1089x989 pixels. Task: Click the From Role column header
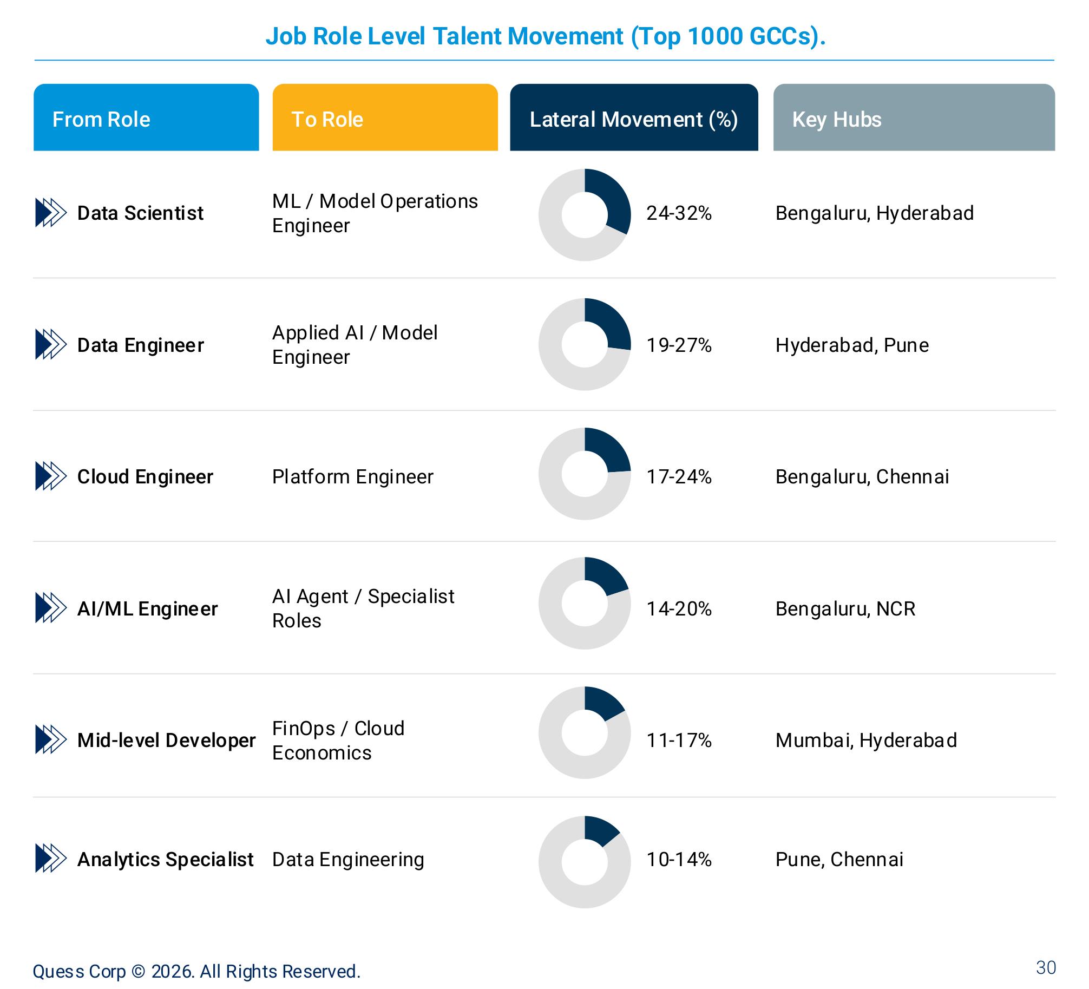[x=146, y=117]
